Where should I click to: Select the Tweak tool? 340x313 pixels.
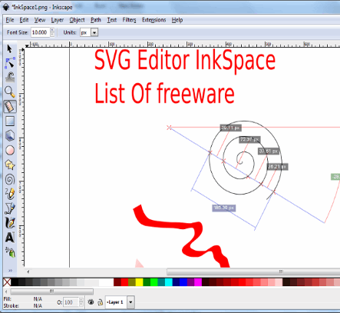click(x=10, y=78)
